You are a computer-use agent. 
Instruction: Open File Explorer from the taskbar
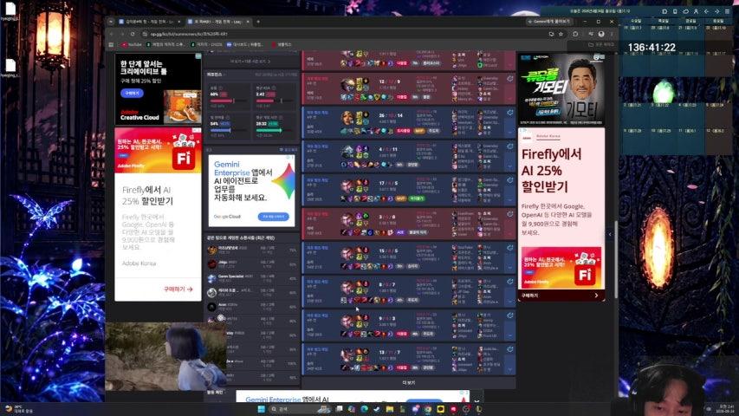tap(389, 409)
